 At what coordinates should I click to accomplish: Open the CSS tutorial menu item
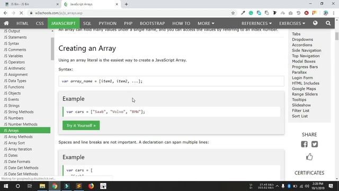tap(40, 23)
